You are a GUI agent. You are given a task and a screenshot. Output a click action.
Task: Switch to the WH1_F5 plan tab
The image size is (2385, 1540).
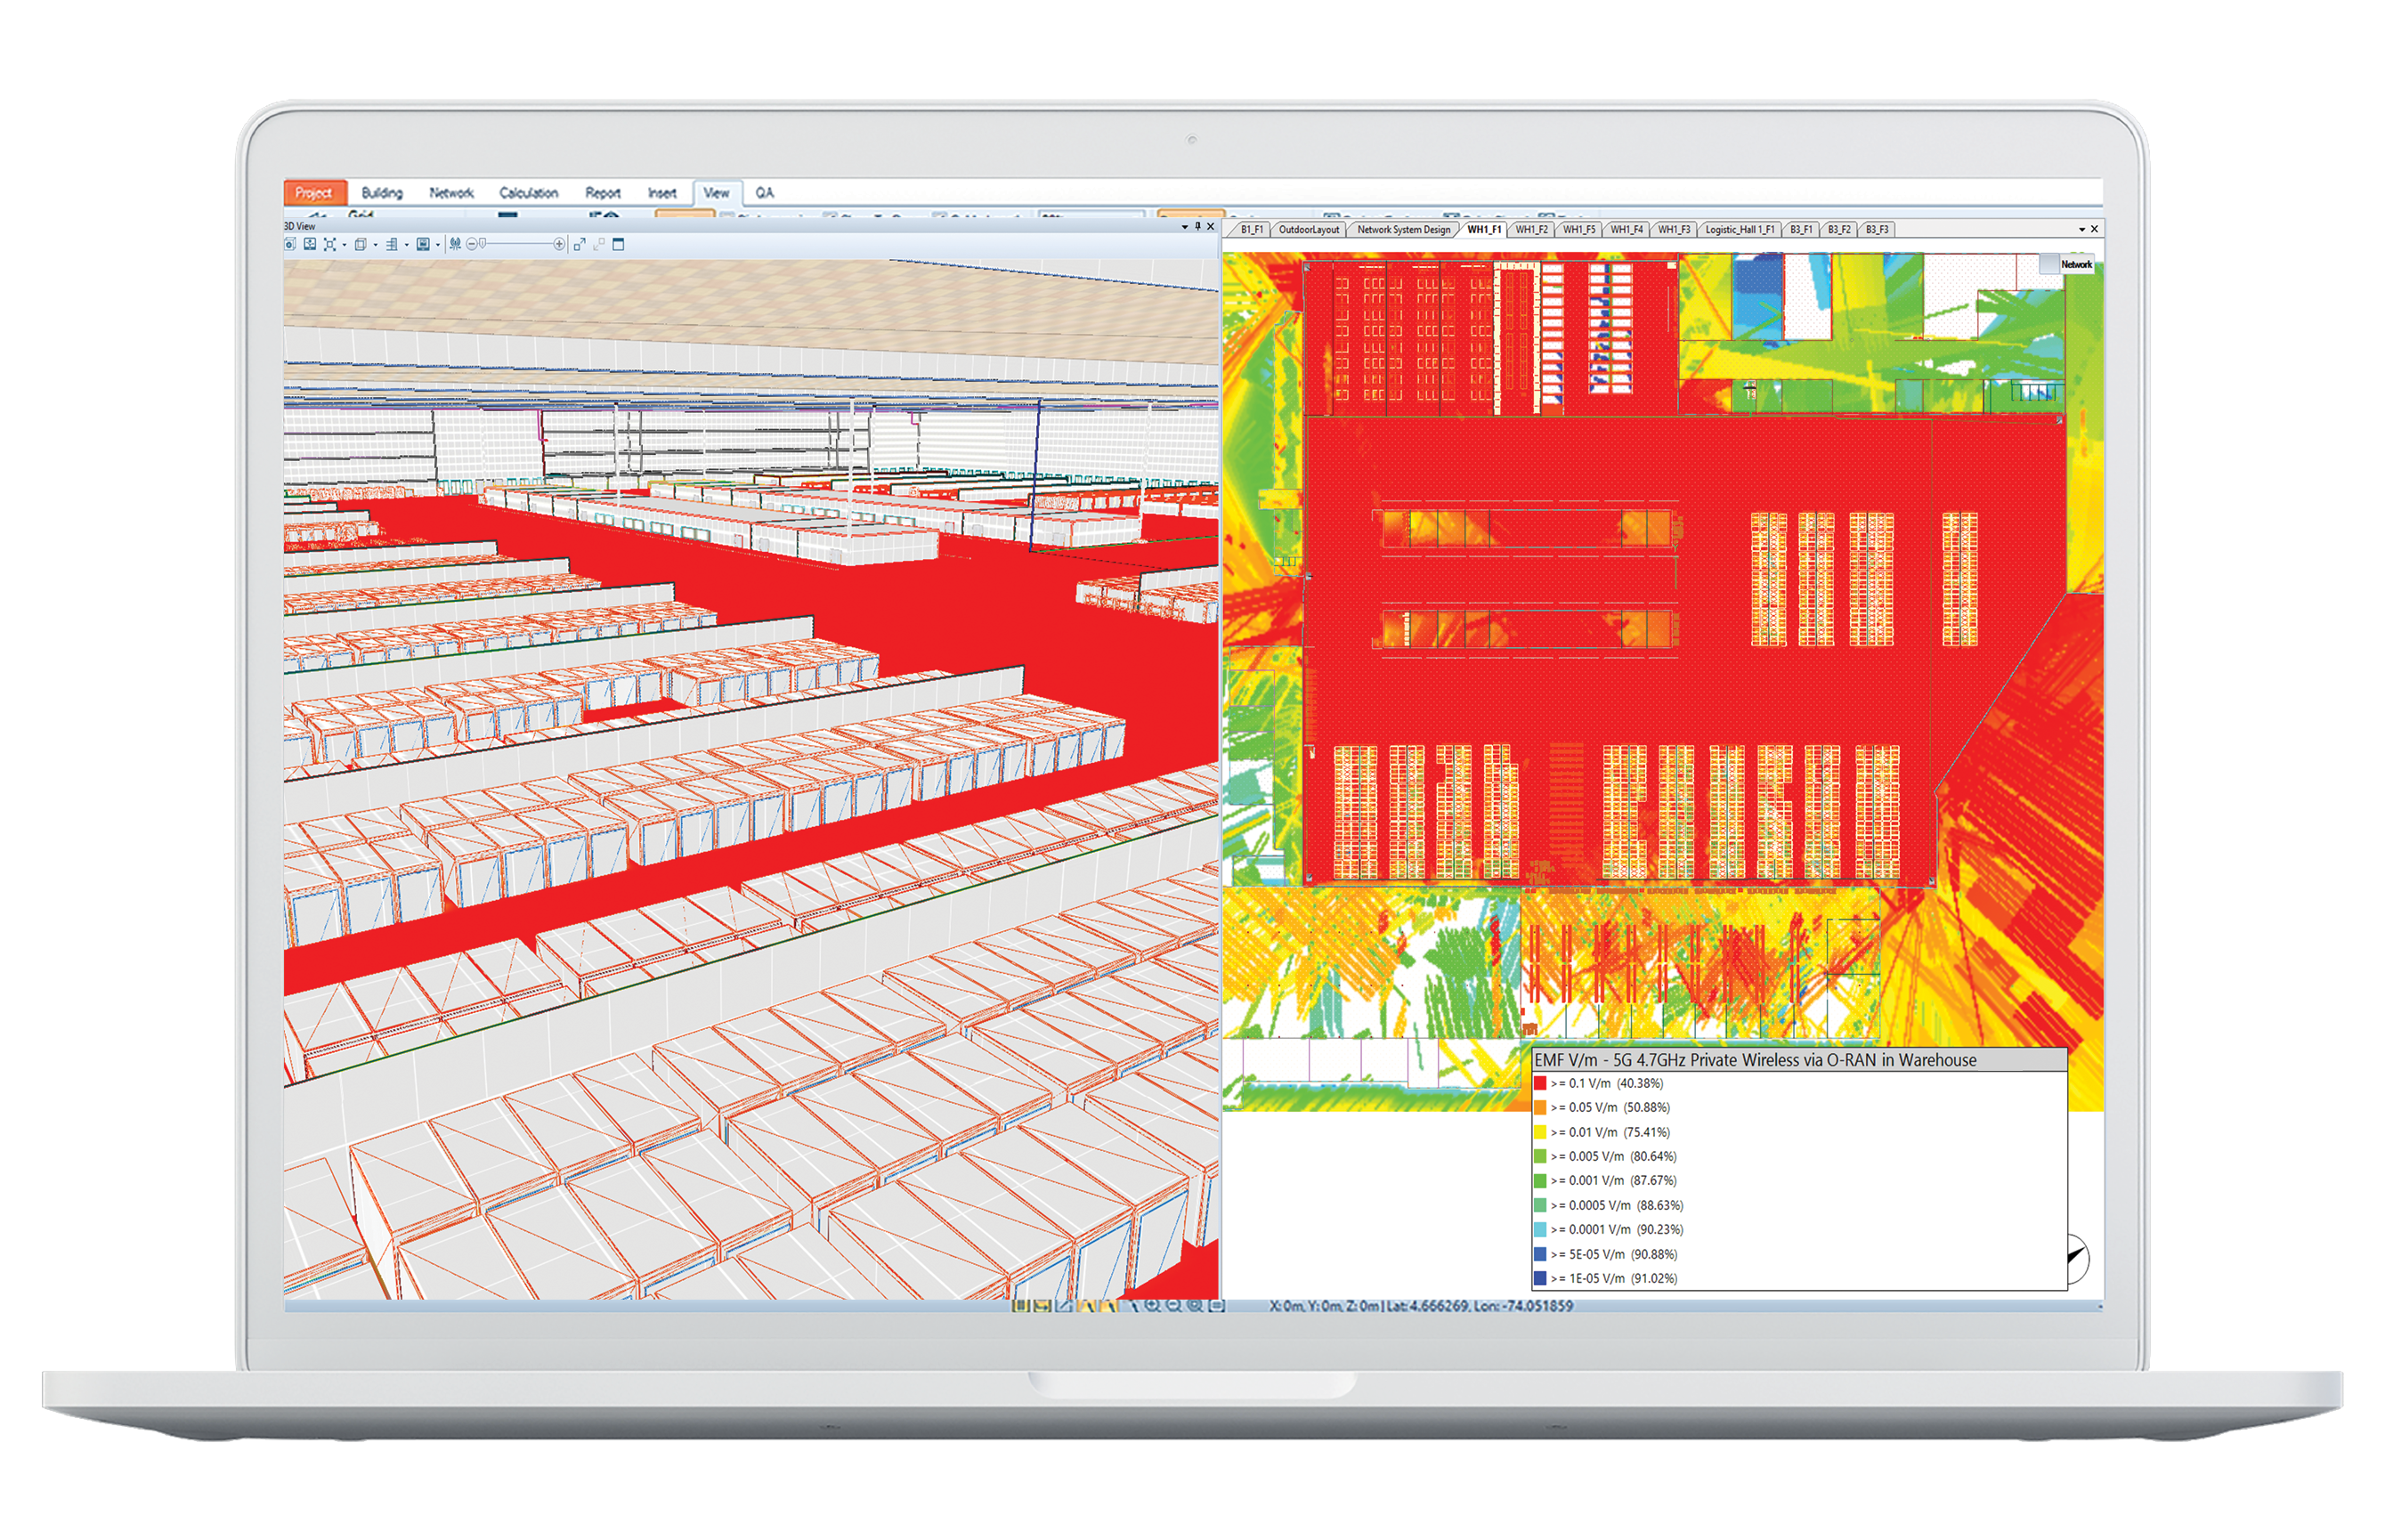click(1579, 230)
